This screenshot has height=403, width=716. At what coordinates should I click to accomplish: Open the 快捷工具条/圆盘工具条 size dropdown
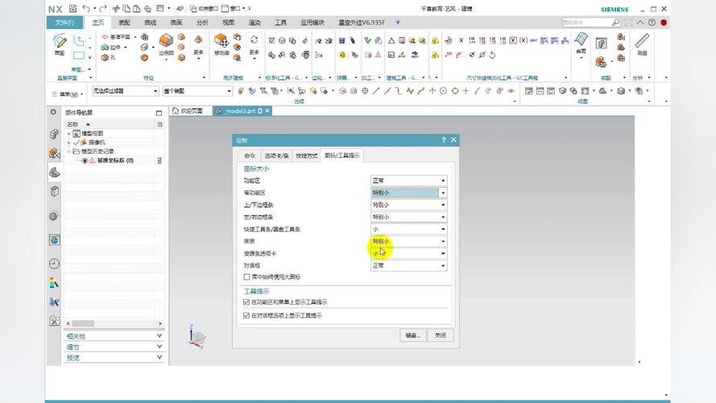(x=408, y=229)
